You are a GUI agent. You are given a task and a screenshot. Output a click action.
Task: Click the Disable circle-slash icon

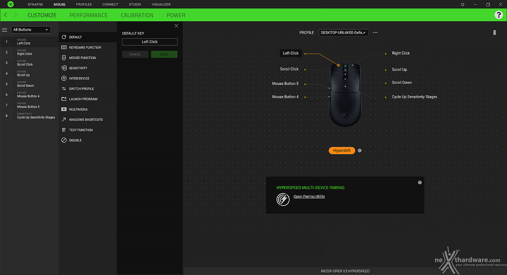(x=64, y=140)
